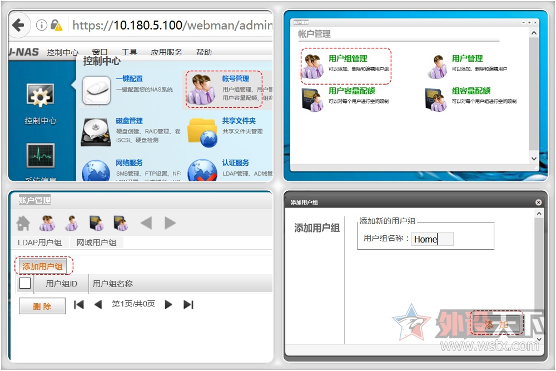Click the 用户管理 green heading
This screenshot has height=371, width=556.
[x=467, y=58]
